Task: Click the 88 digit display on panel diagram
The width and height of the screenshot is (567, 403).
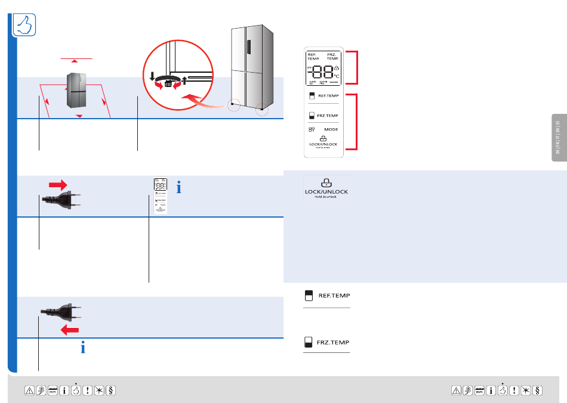Action: pos(322,72)
